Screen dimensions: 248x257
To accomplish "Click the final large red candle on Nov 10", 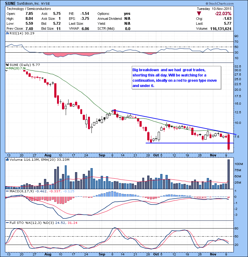I will pyautogui.click(x=228, y=142).
